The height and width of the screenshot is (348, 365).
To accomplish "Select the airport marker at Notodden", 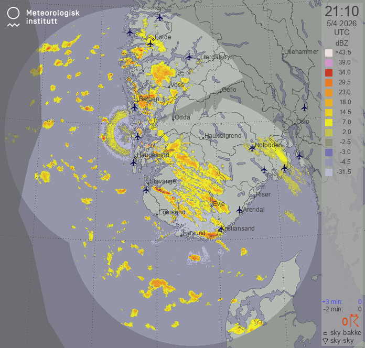I will (x=252, y=148).
